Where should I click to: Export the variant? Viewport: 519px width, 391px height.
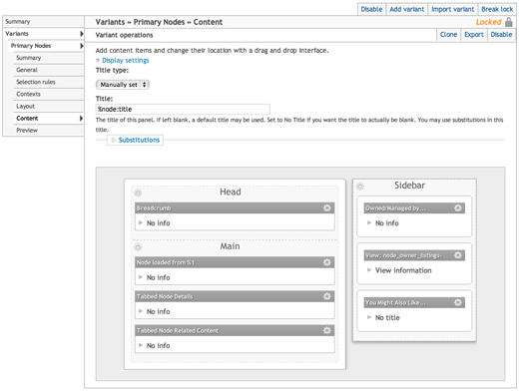click(474, 35)
